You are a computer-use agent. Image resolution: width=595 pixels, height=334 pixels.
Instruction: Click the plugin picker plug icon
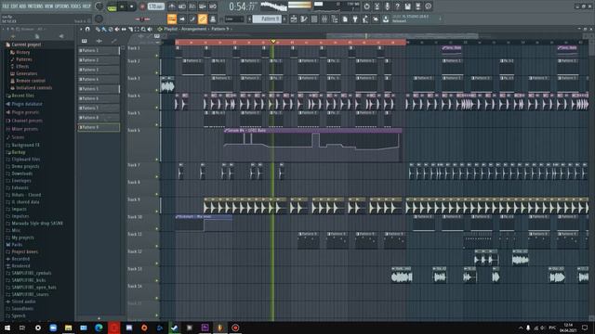[x=355, y=19]
